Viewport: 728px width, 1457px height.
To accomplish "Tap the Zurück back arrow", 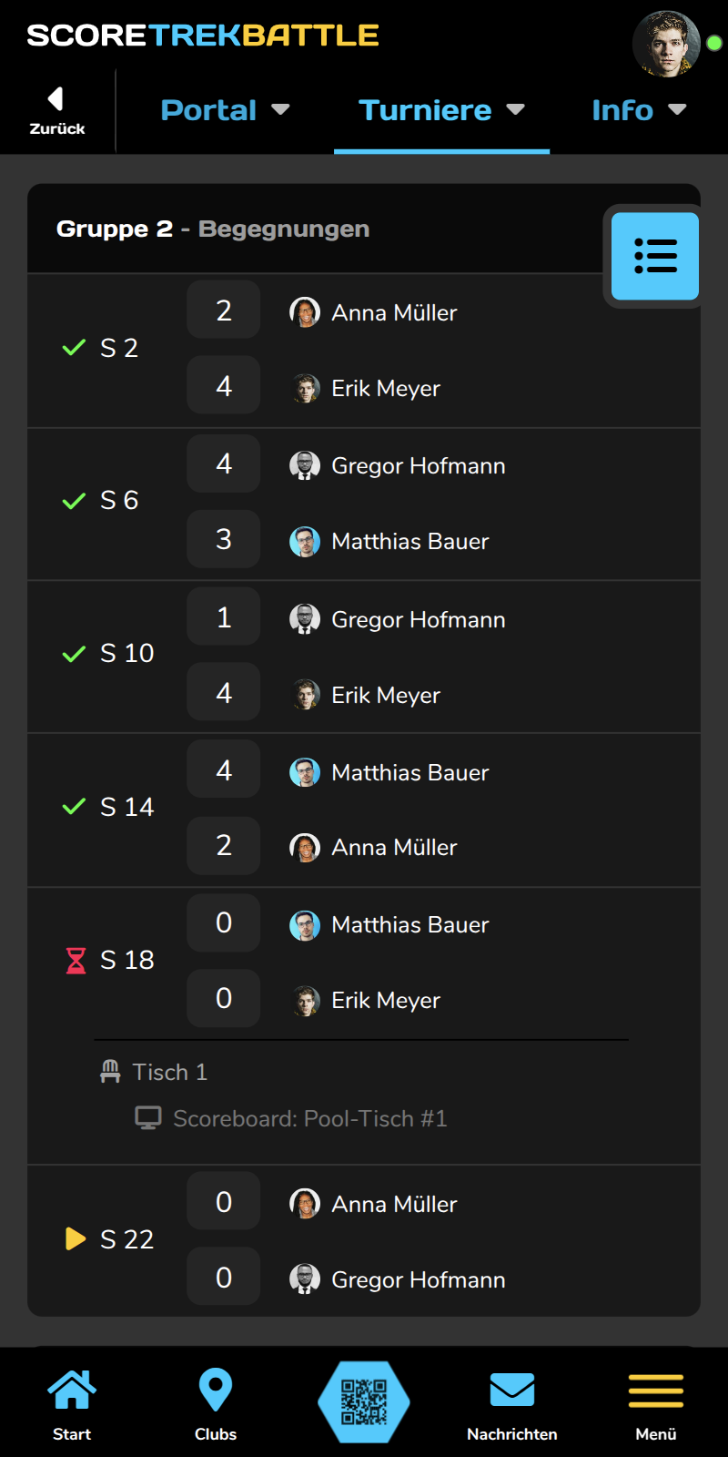I will [x=56, y=110].
